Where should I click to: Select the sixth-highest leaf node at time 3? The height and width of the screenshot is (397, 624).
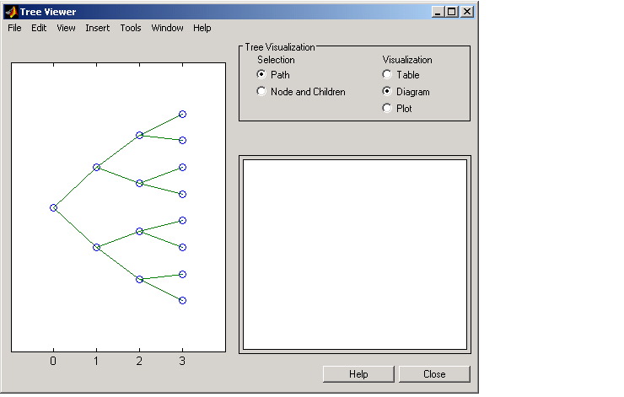182,248
